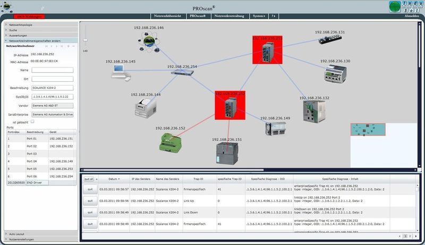The image size is (425, 245).
Task: Open the question-mark help menu
Action: coord(274,16)
